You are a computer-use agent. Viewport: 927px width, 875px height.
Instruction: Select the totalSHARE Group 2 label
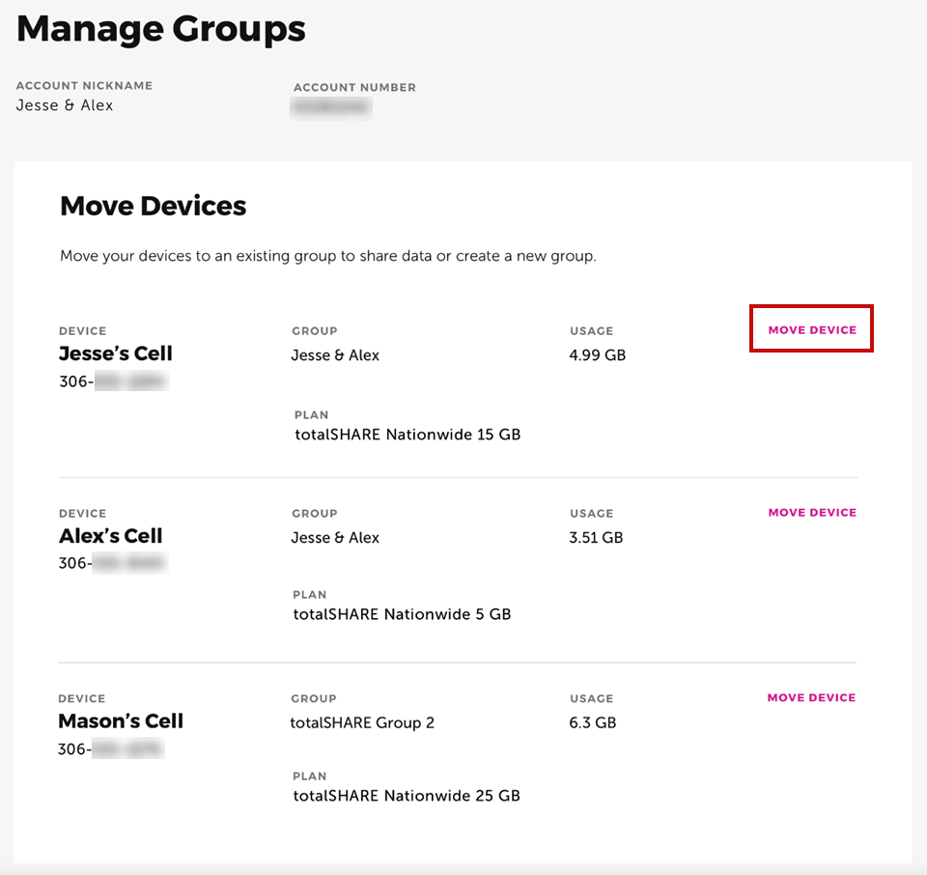click(362, 722)
